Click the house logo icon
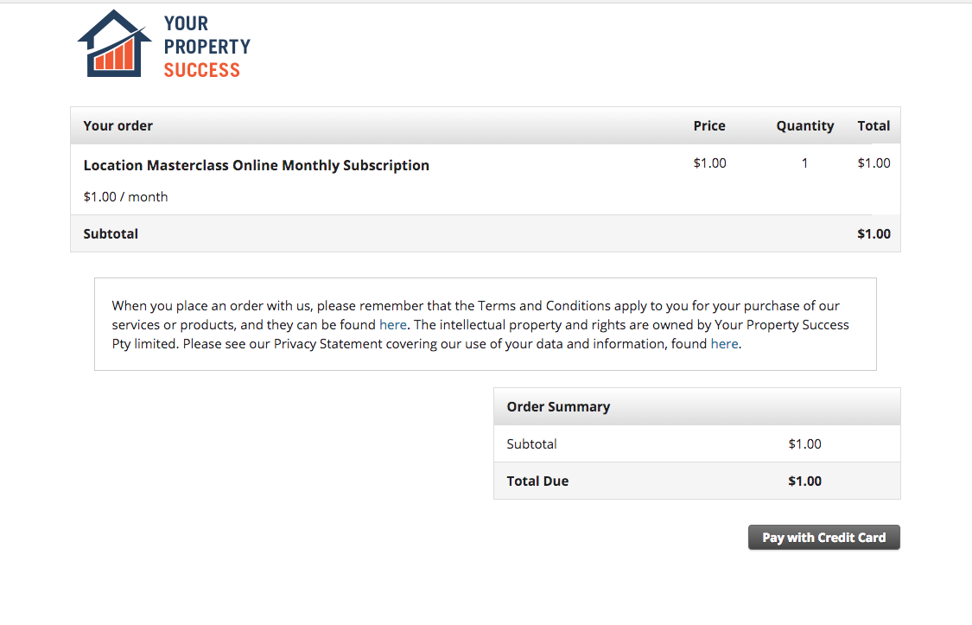 [x=114, y=44]
